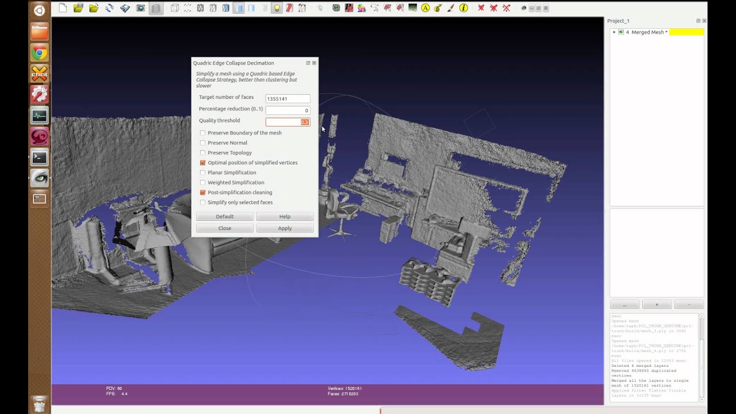
Task: Open Trash in the Ubuntu launcher
Action: click(x=39, y=404)
